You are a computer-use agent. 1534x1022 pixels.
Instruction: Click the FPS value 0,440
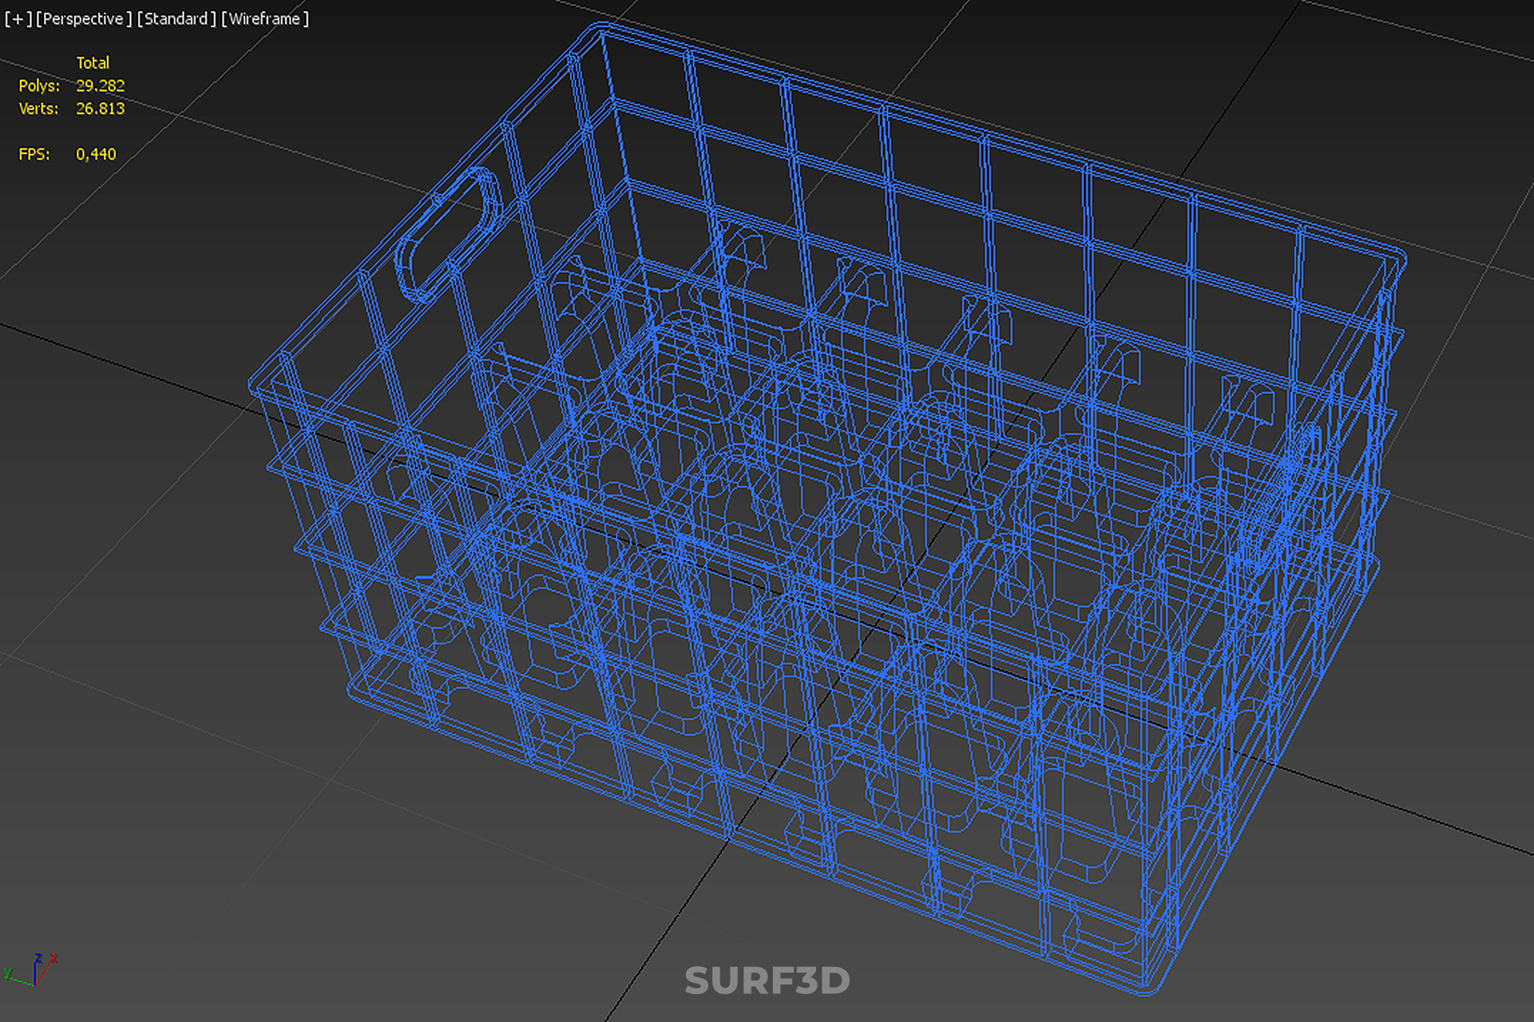(x=96, y=154)
